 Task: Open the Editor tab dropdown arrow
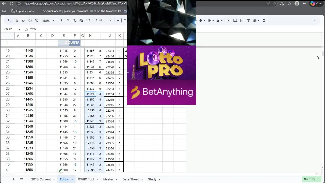pyautogui.click(x=72, y=179)
